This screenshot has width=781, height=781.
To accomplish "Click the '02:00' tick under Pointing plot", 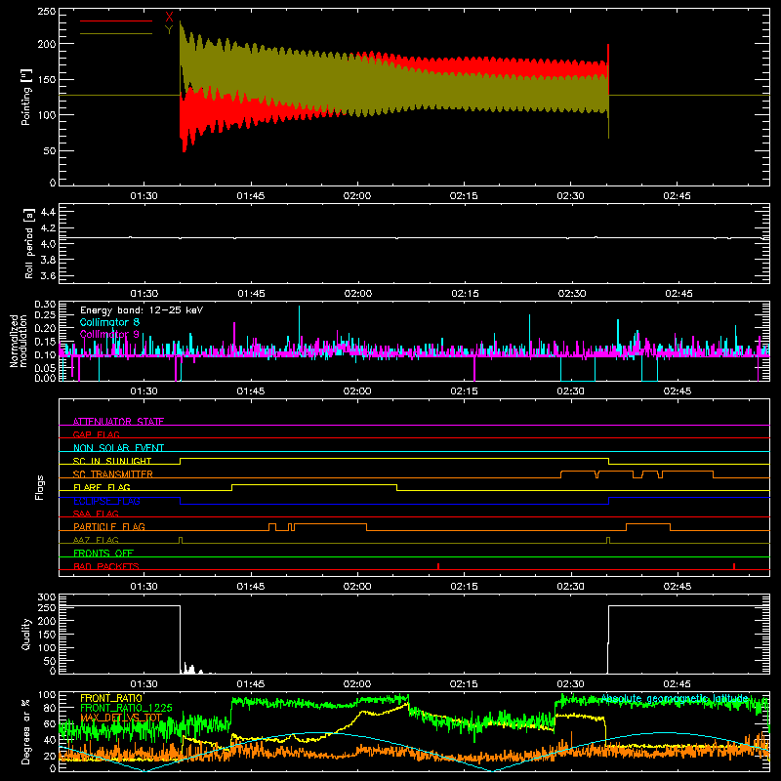I will pos(357,196).
